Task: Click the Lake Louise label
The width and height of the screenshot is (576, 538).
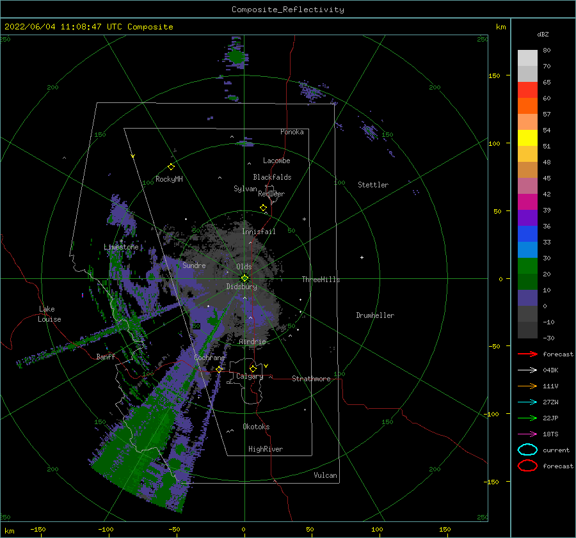Action: pyautogui.click(x=49, y=314)
